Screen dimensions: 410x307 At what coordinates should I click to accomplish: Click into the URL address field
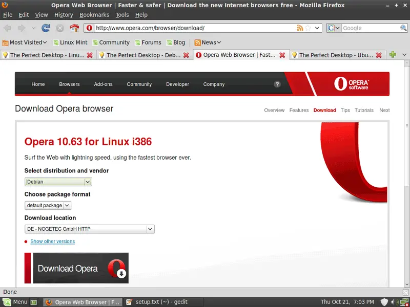[x=195, y=28]
